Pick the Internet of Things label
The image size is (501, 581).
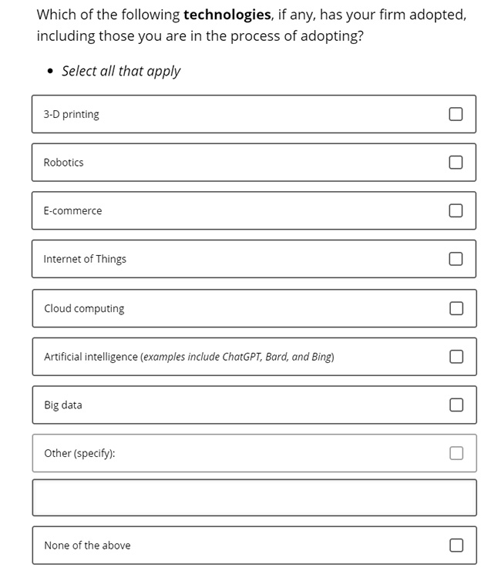coord(85,259)
